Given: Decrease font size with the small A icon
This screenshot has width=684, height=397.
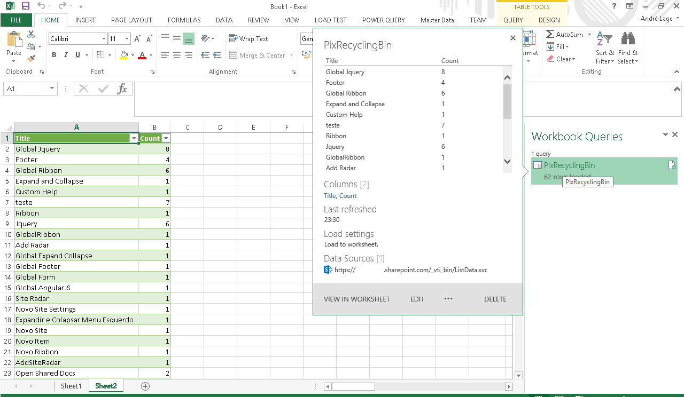Looking at the screenshot, I should 148,39.
